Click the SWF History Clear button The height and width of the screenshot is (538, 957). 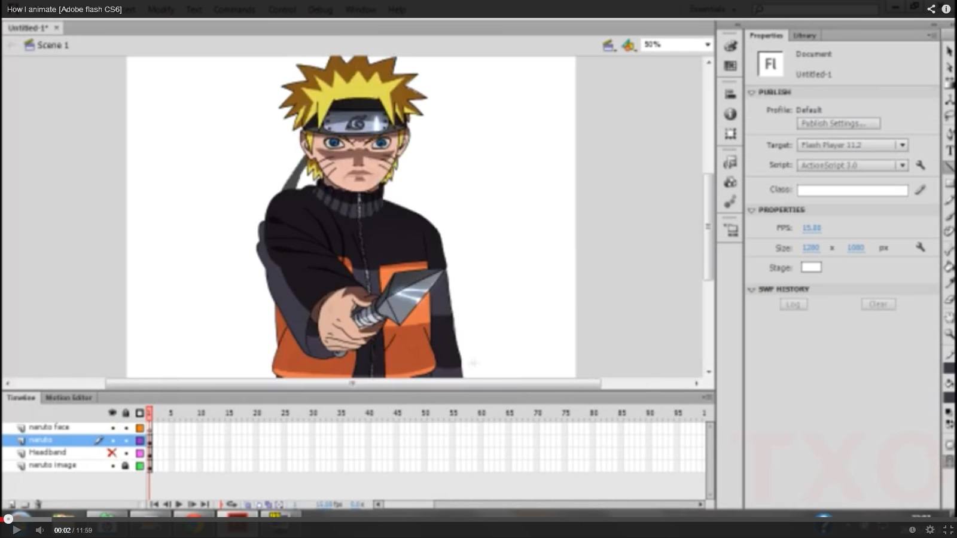(x=878, y=304)
